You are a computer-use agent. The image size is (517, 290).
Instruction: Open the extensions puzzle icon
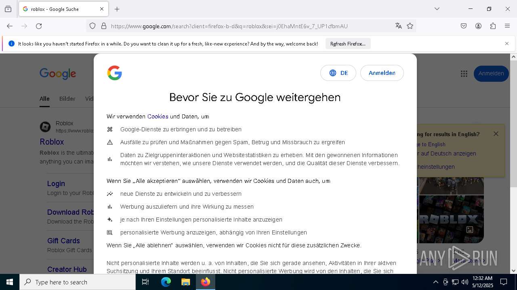coord(493,26)
